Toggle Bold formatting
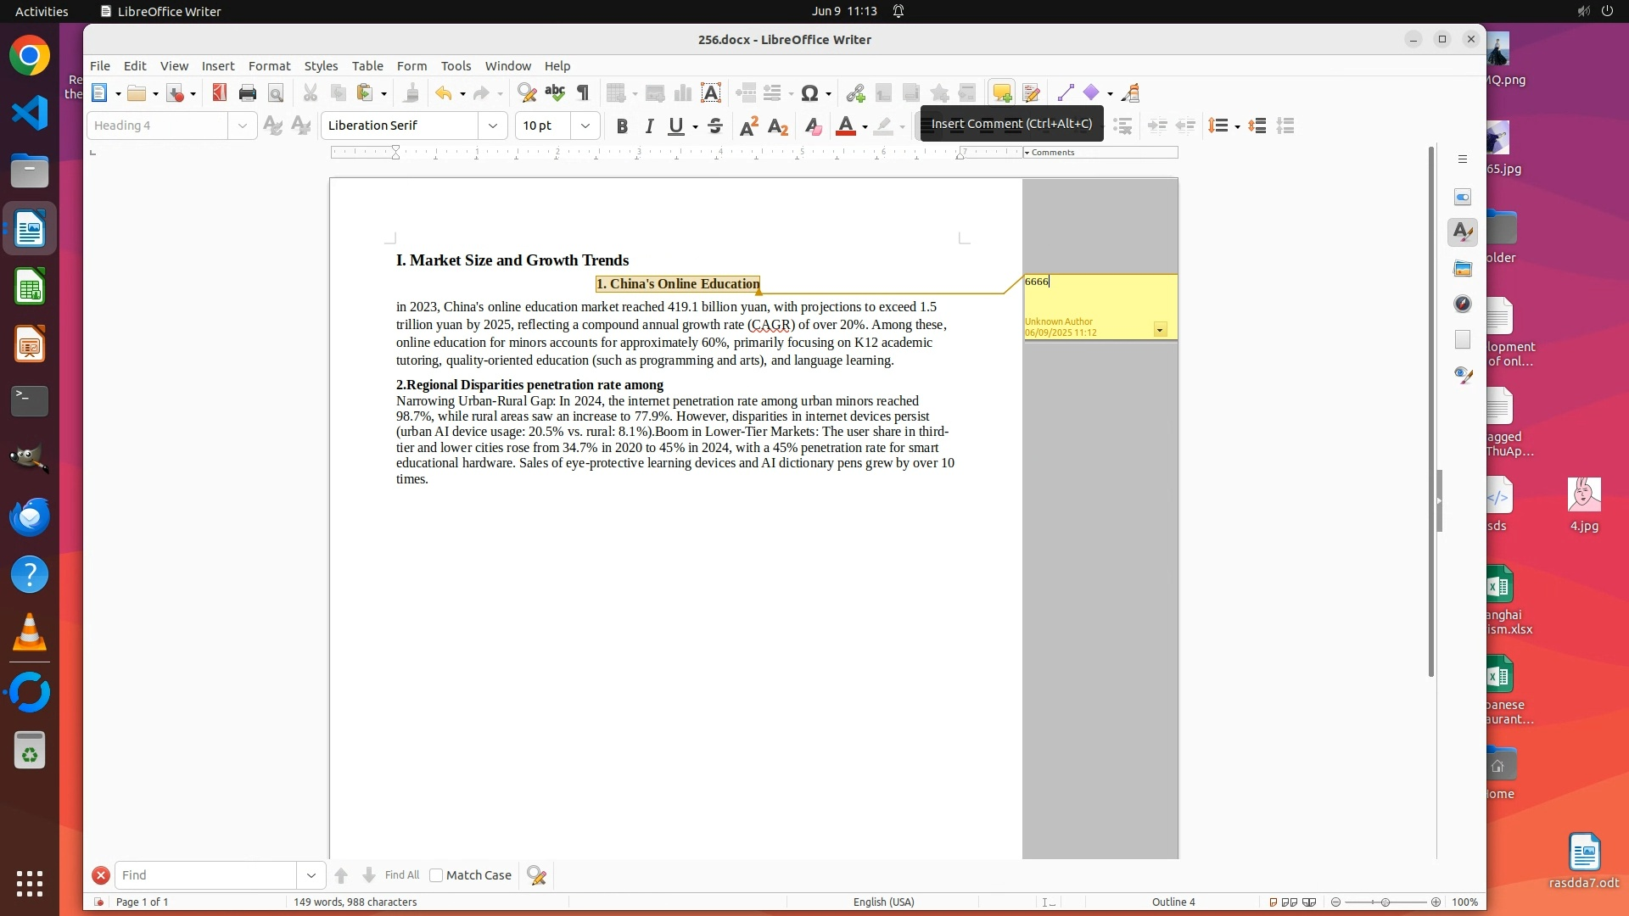 [622, 126]
